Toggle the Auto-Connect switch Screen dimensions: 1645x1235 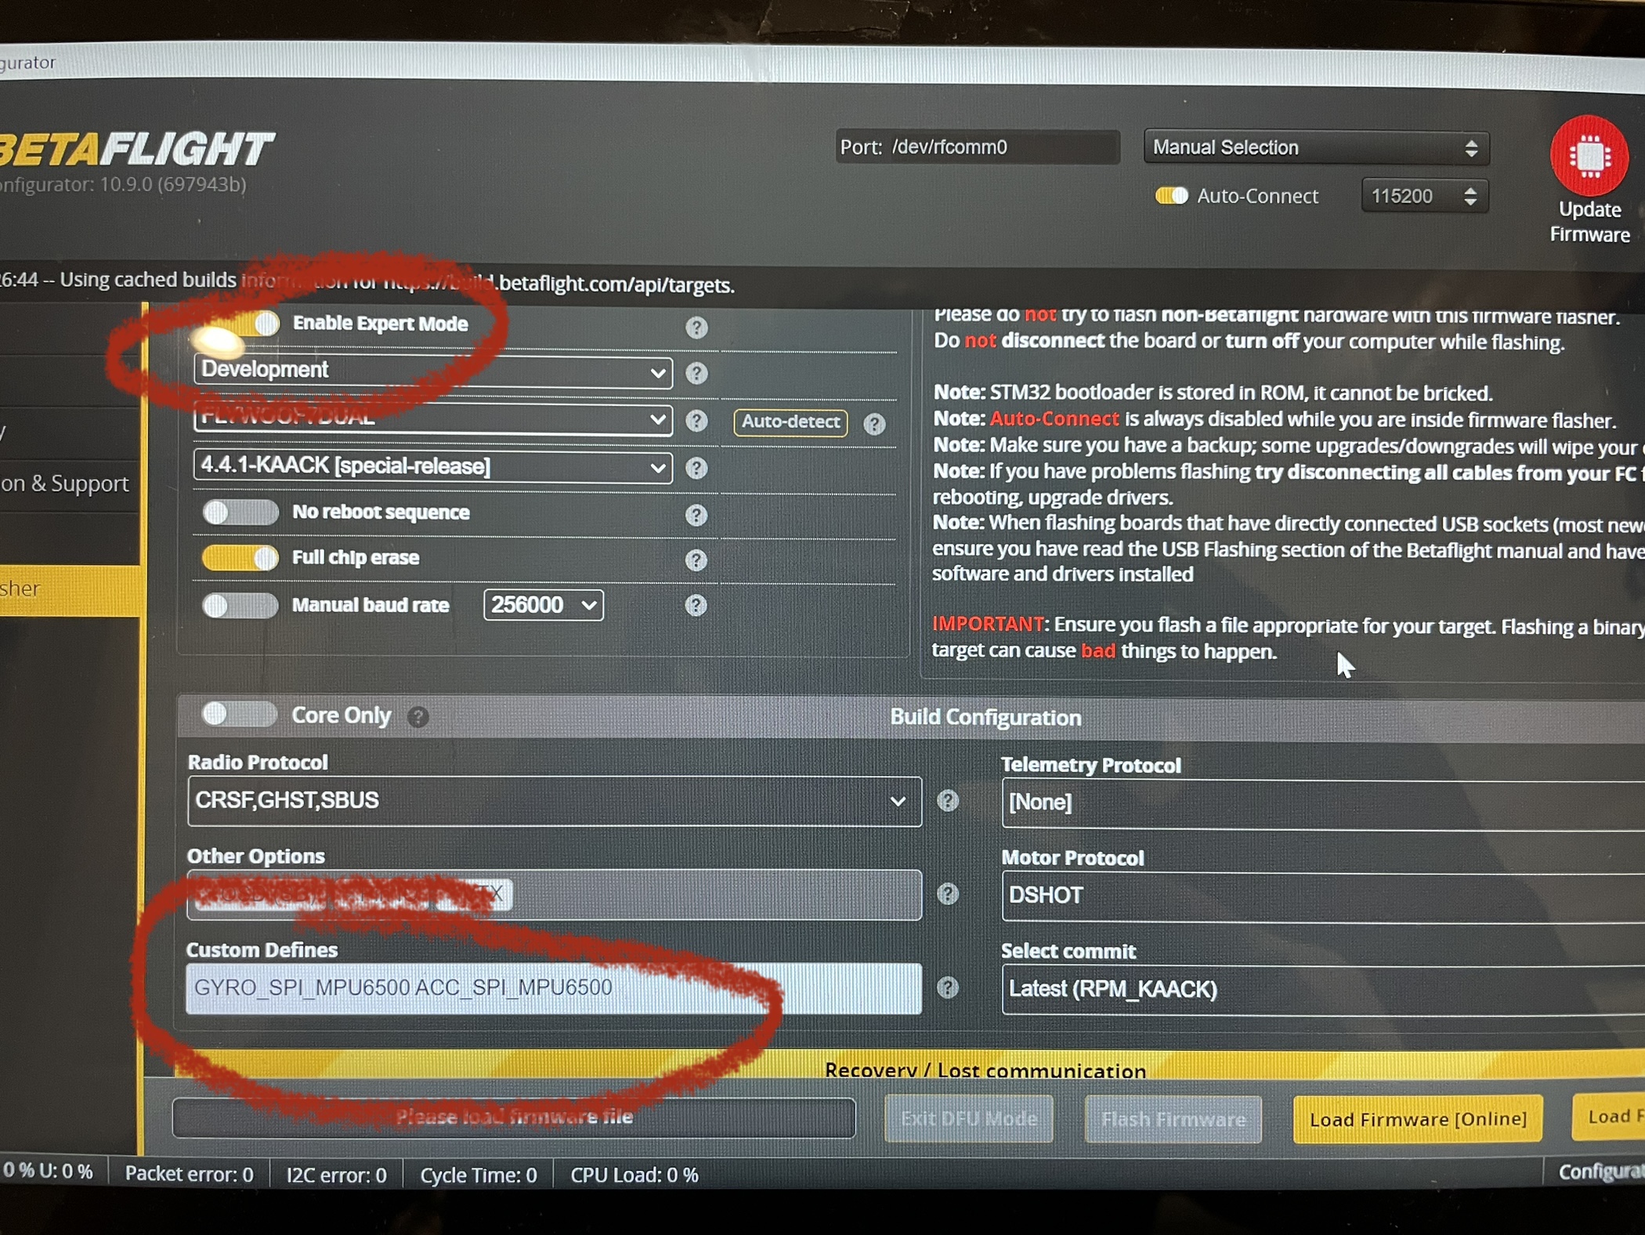click(x=1171, y=196)
